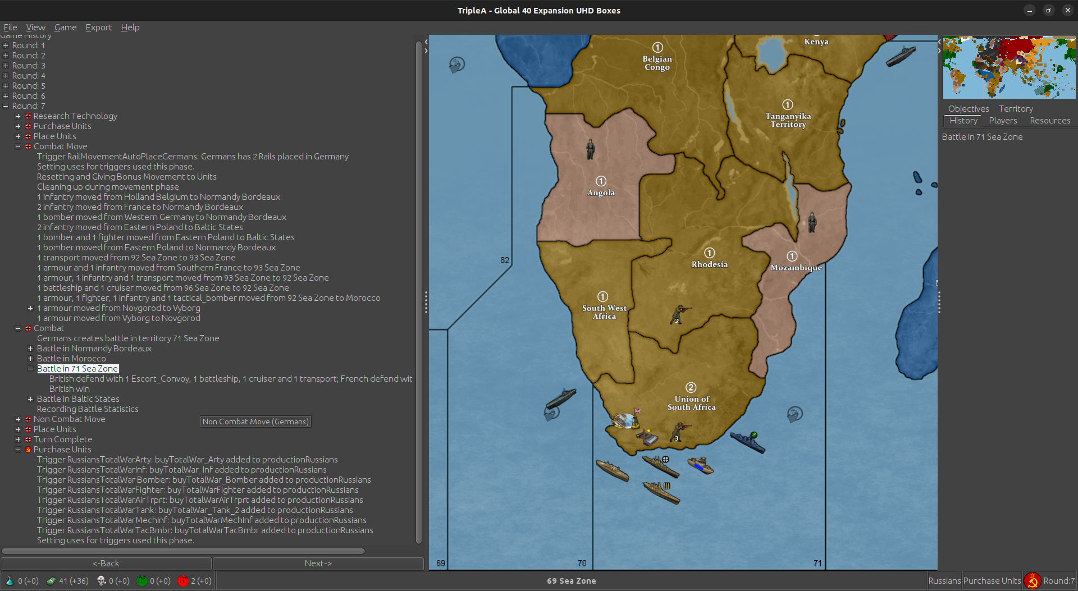Screen dimensions: 1078x591
Task: Open the File menu
Action: click(10, 27)
